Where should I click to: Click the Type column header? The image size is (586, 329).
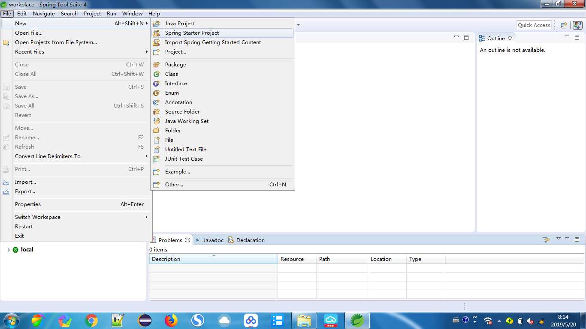pyautogui.click(x=426, y=259)
